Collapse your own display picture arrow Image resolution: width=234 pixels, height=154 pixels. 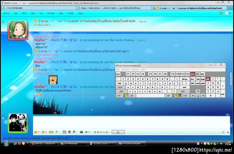pos(3,115)
